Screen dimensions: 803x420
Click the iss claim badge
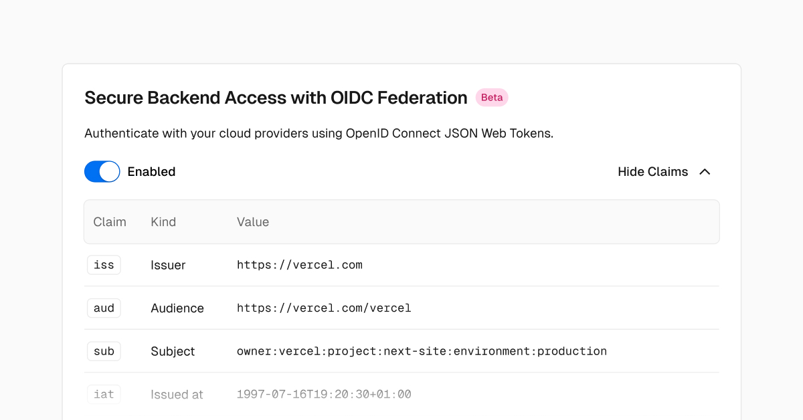tap(104, 265)
